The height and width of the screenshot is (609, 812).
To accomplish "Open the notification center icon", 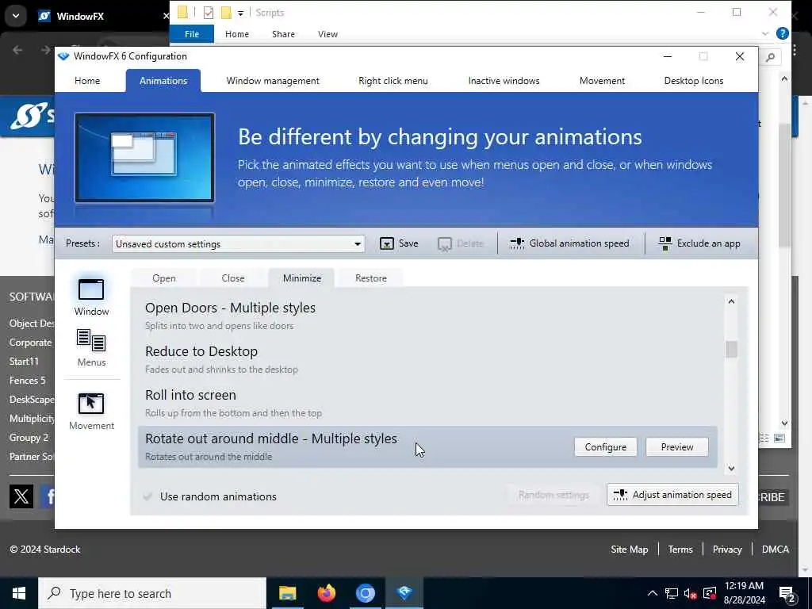I will coord(787,593).
